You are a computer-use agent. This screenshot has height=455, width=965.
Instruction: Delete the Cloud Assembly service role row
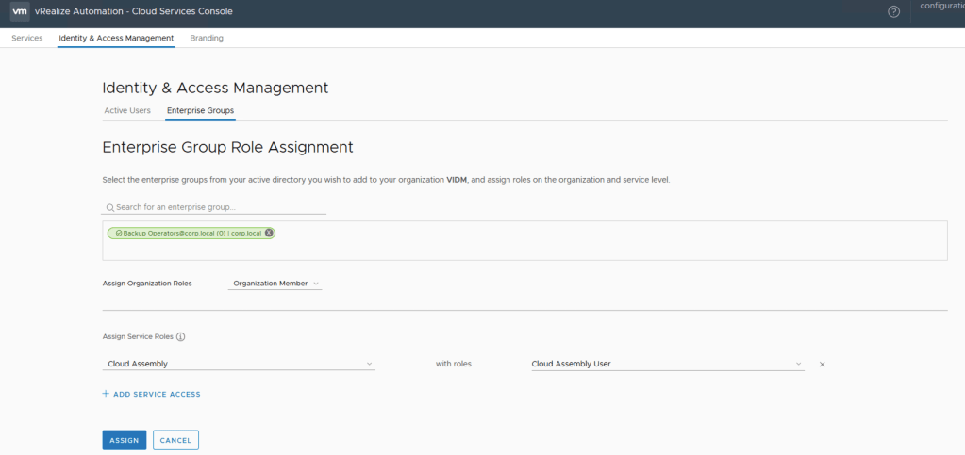(x=822, y=364)
